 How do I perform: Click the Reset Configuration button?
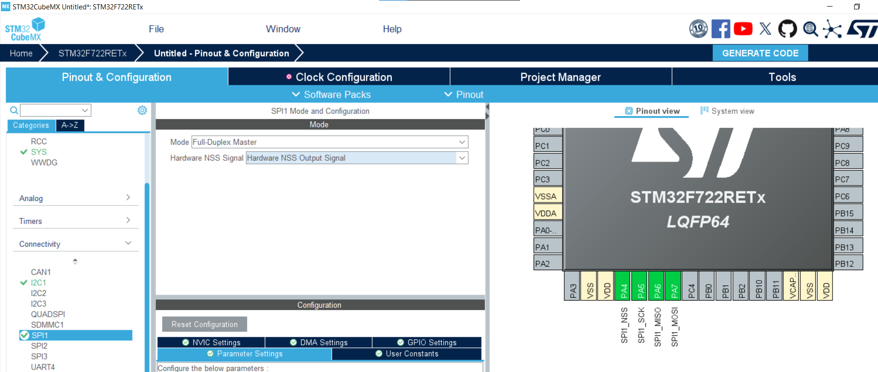coord(204,324)
